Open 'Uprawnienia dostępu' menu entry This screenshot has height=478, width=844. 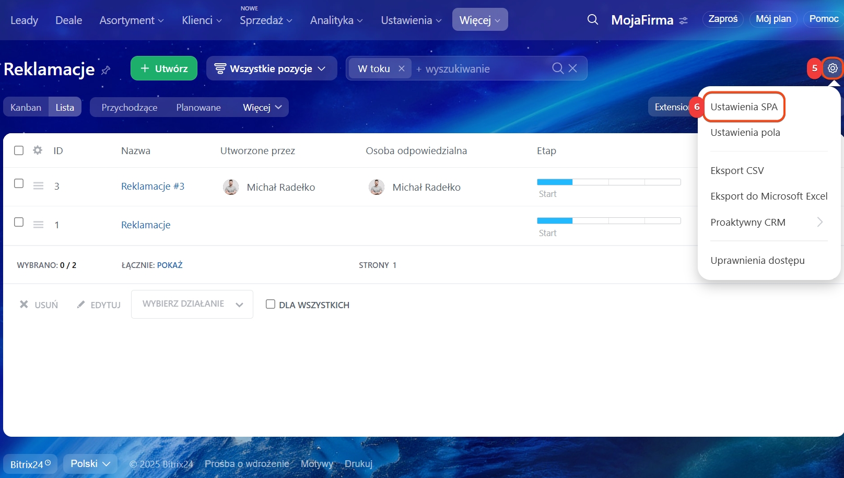pyautogui.click(x=757, y=260)
